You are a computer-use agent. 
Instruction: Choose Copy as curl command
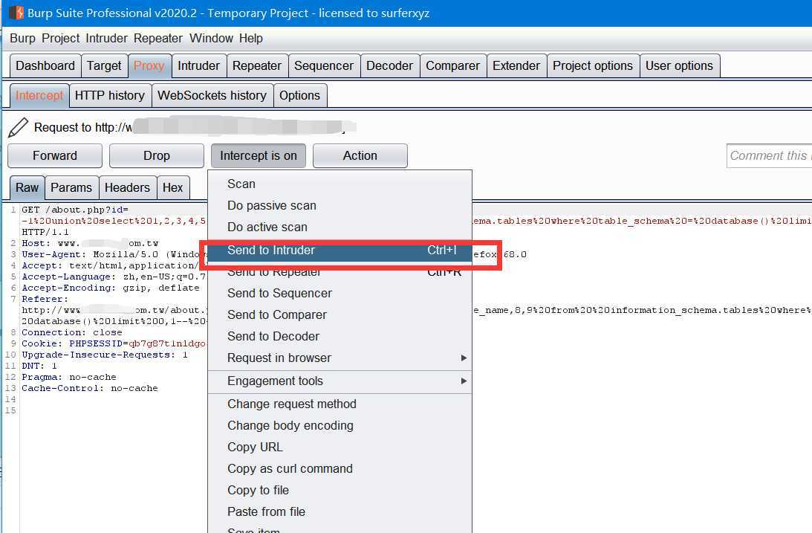[340, 469]
